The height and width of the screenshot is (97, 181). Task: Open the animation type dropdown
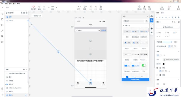click(x=165, y=84)
